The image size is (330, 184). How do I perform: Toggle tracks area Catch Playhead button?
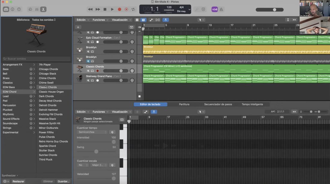[166, 20]
